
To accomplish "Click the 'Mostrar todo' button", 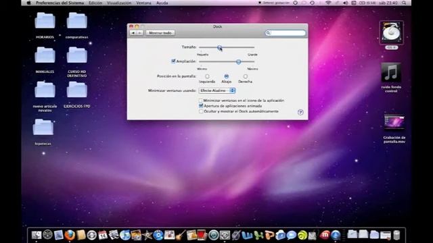I will (x=160, y=33).
